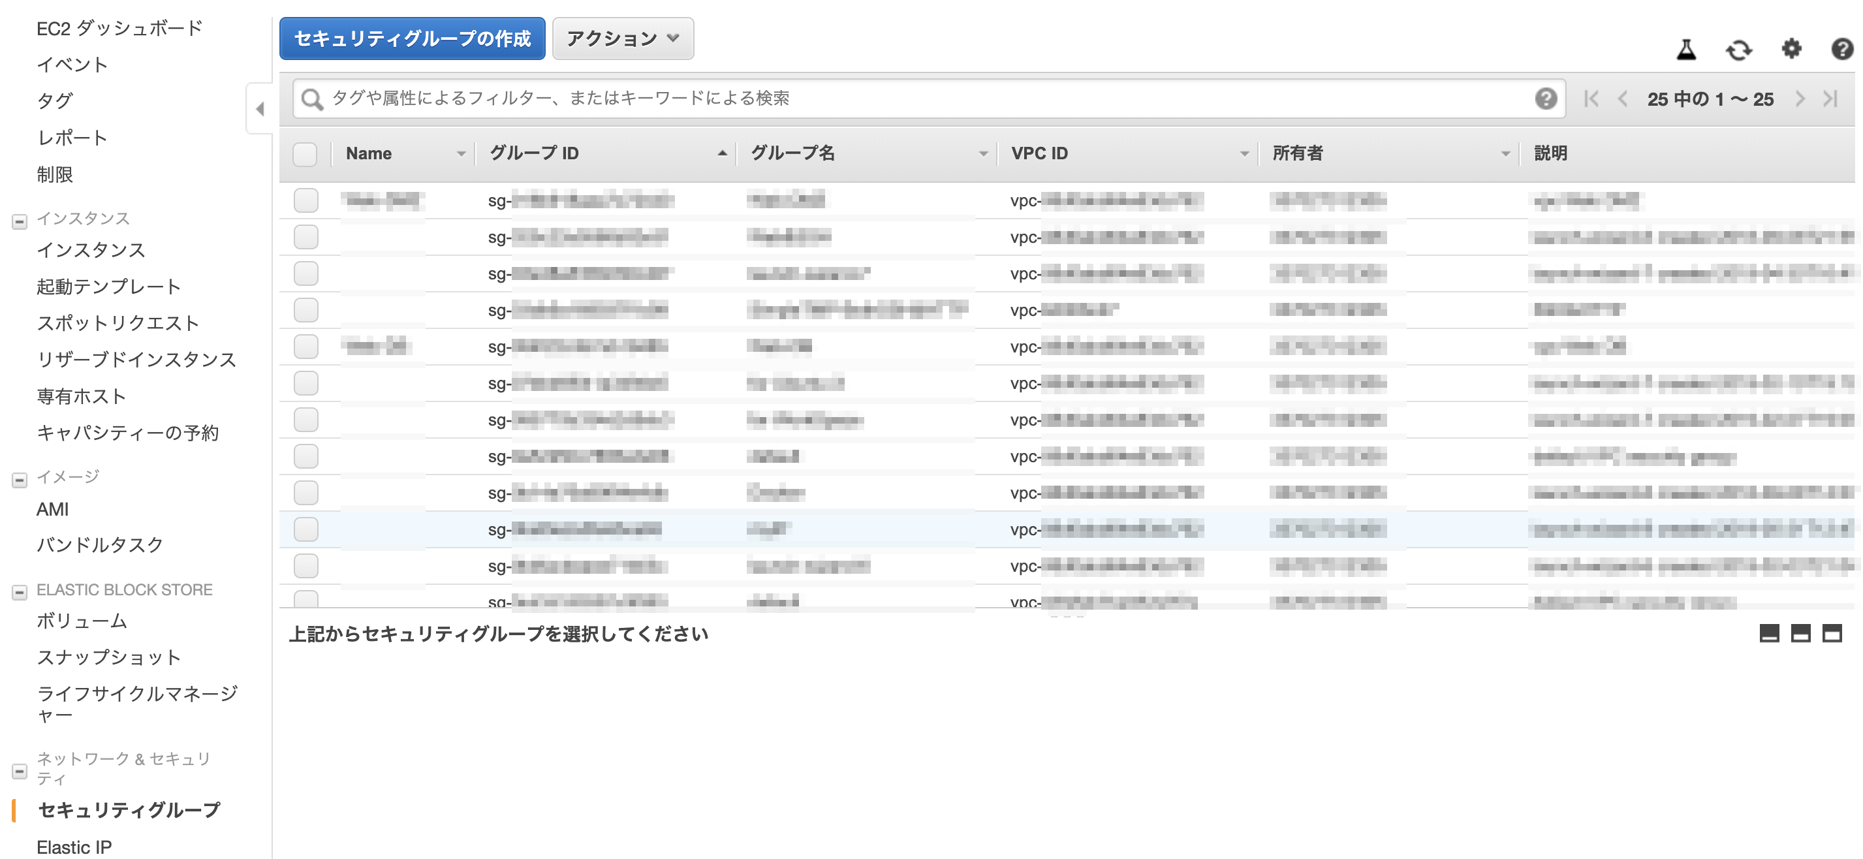This screenshot has height=859, width=1863.
Task: Toggle the select-all header checkbox
Action: 305,153
